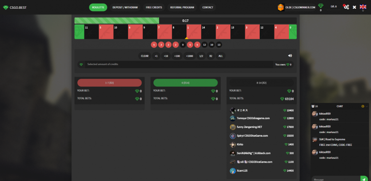Click the white X logout icon
The height and width of the screenshot is (181, 371).
tap(354, 7)
